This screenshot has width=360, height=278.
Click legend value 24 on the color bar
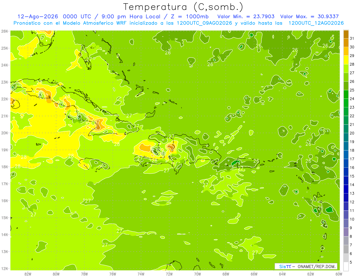coord(352,99)
